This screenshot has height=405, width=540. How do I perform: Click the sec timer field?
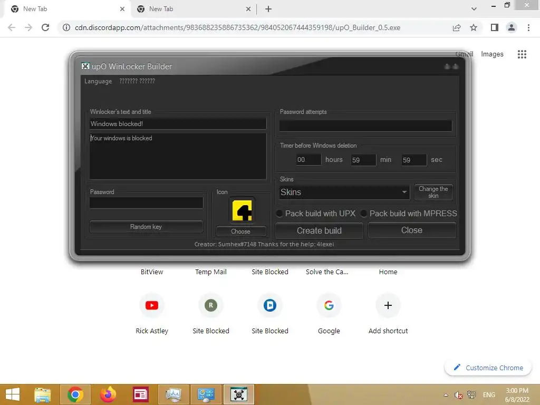(x=414, y=160)
